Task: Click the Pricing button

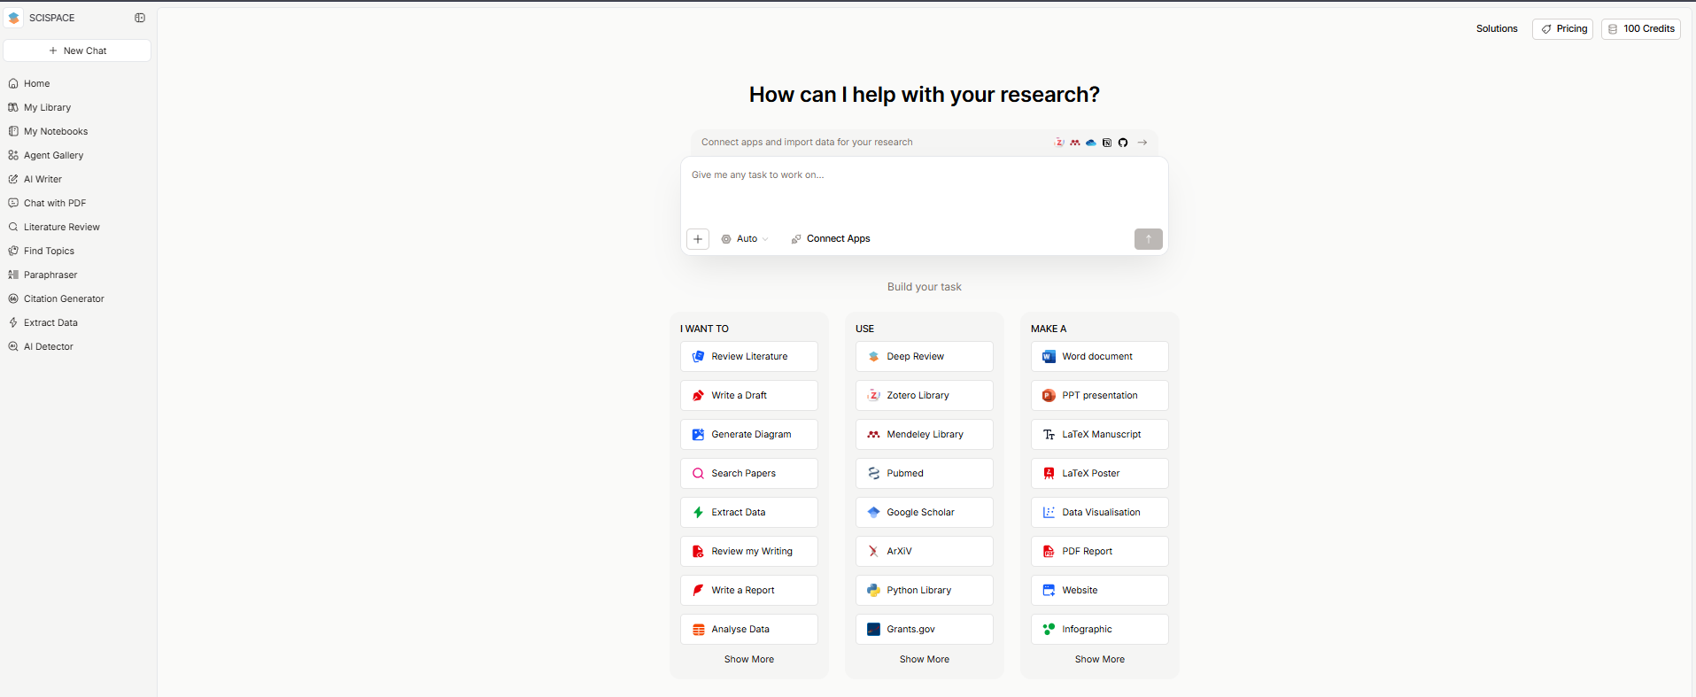Action: click(x=1562, y=29)
